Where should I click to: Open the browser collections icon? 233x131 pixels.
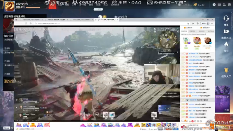[197, 24]
